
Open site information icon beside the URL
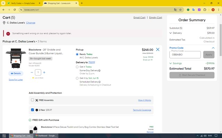point(21,10)
